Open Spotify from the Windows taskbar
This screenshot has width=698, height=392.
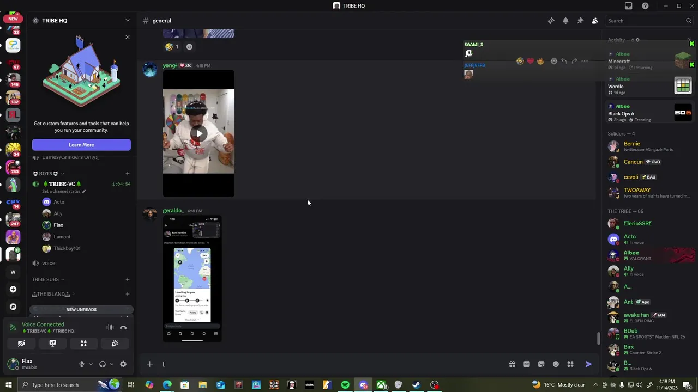(345, 385)
